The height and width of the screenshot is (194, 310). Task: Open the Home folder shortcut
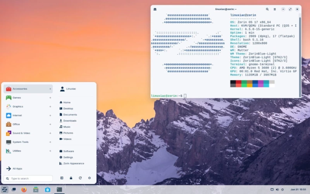click(x=65, y=102)
